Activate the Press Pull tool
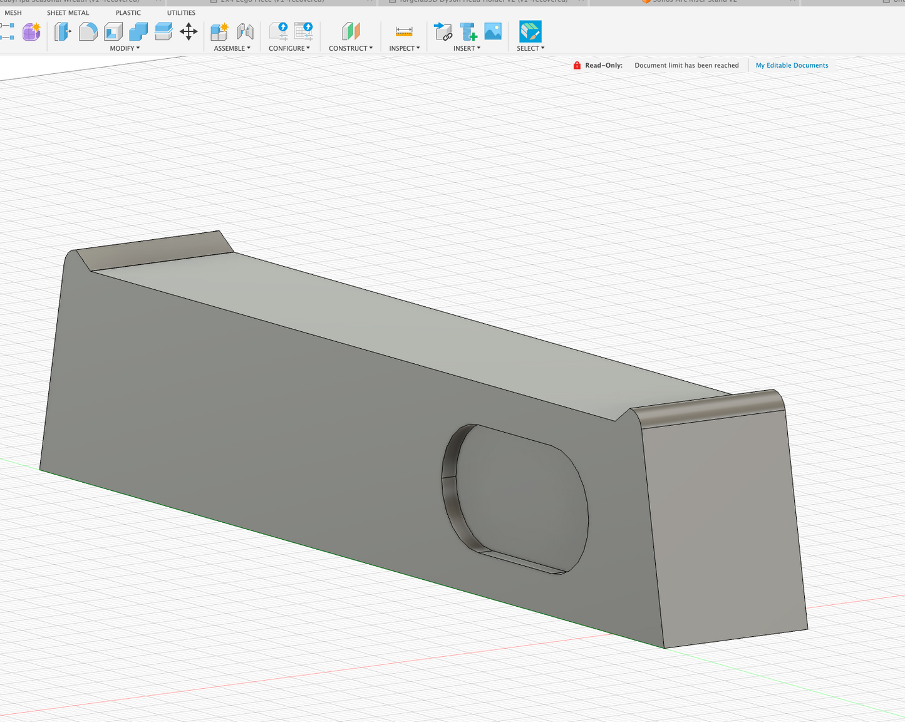This screenshot has height=722, width=905. pos(63,31)
